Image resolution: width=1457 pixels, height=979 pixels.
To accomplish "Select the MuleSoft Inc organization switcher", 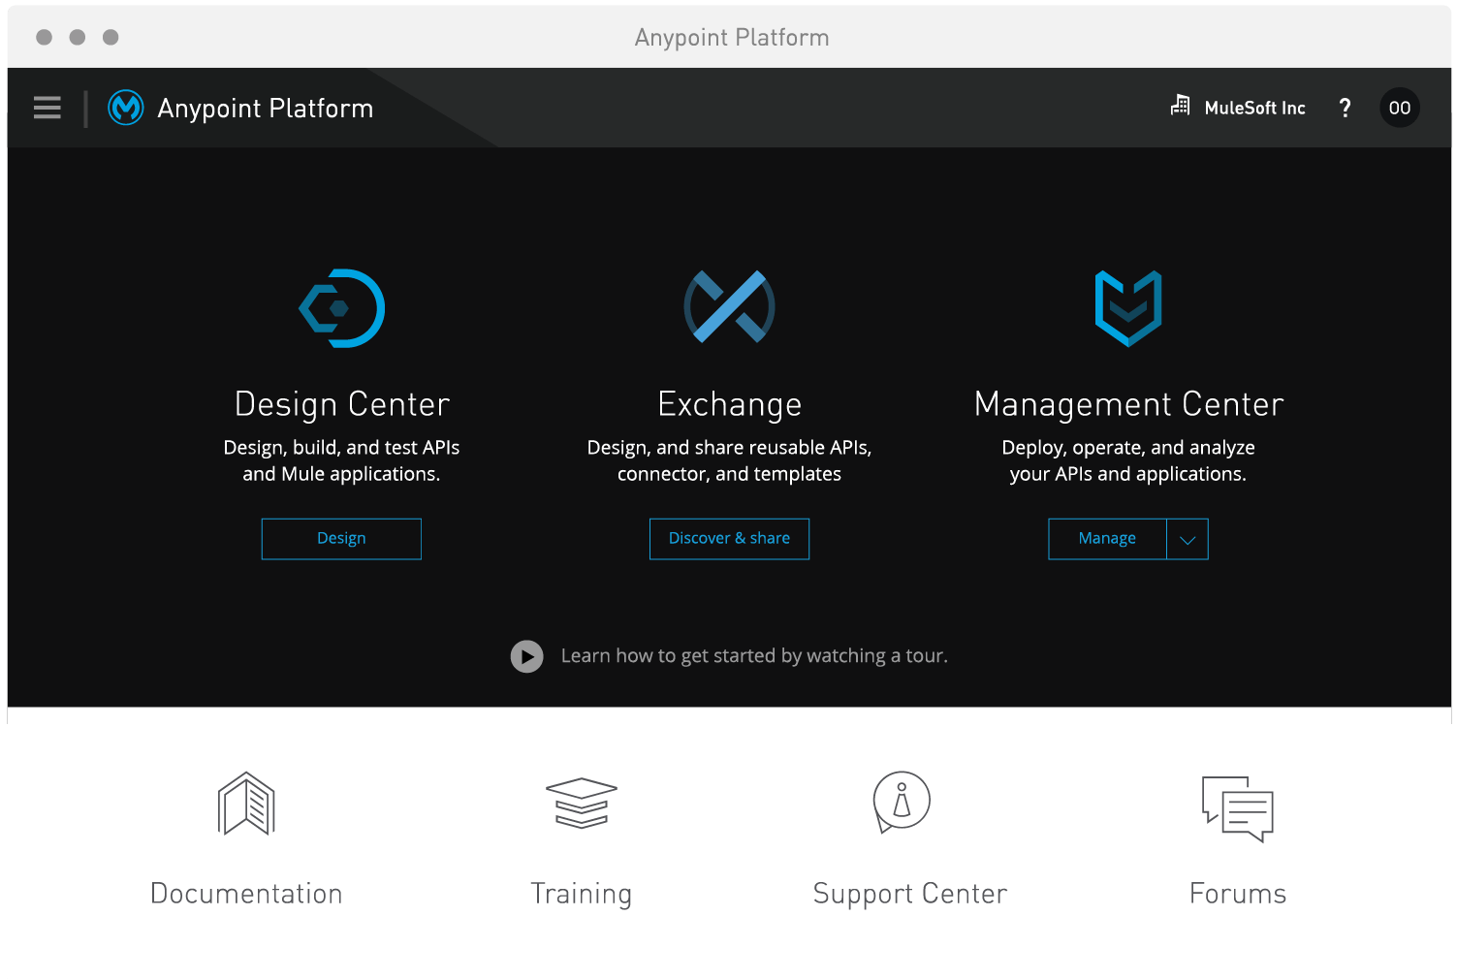I will click(x=1254, y=108).
